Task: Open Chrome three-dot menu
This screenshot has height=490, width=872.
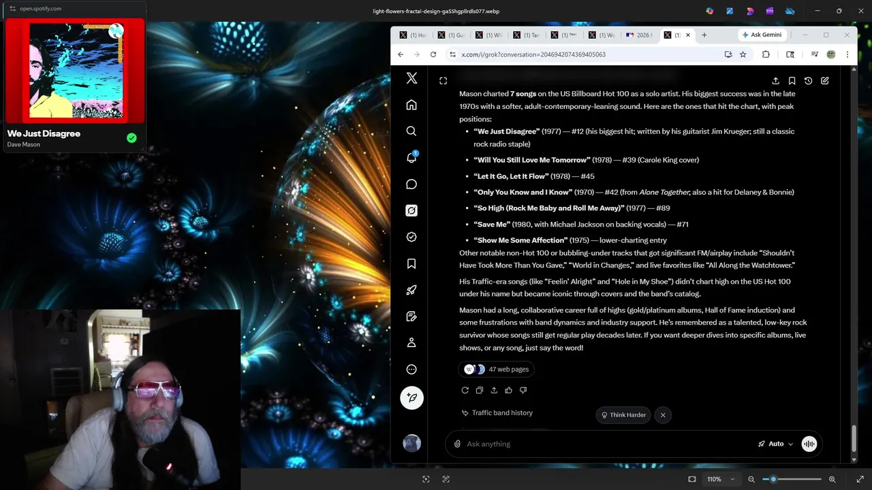Action: tap(847, 54)
